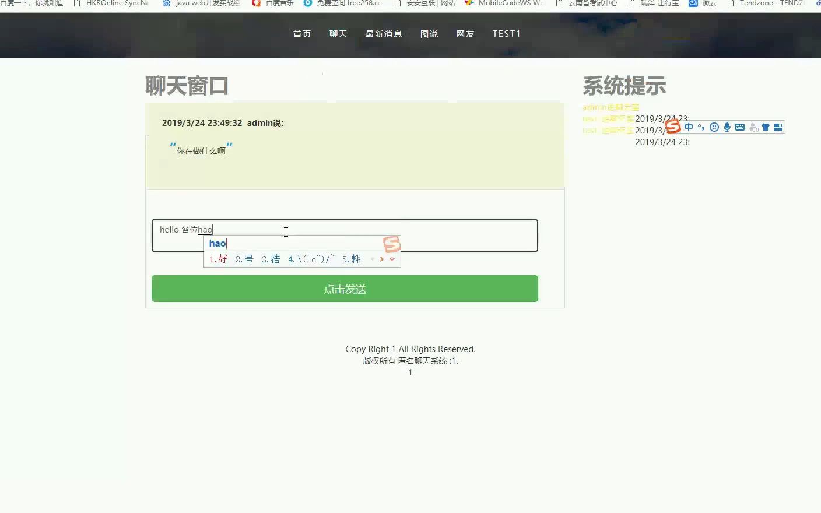Click the admin system notice line
The height and width of the screenshot is (513, 821).
(611, 107)
